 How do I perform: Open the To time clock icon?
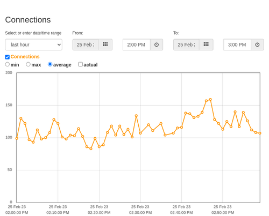257,44
